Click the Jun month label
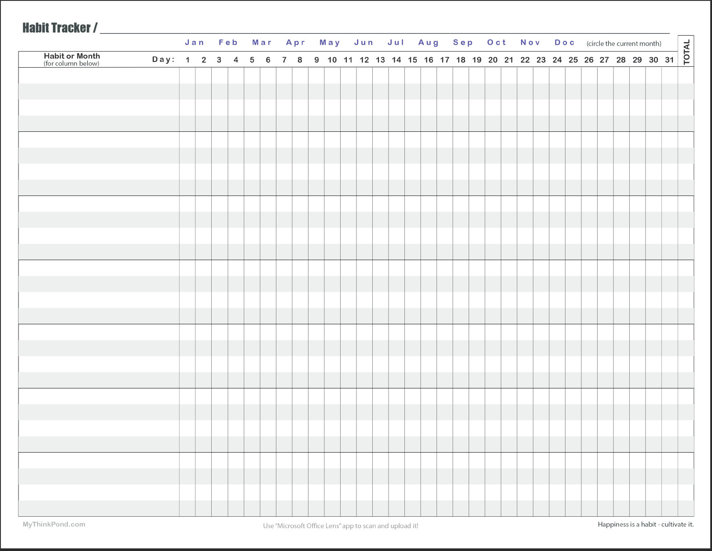The width and height of the screenshot is (712, 551). (x=364, y=43)
